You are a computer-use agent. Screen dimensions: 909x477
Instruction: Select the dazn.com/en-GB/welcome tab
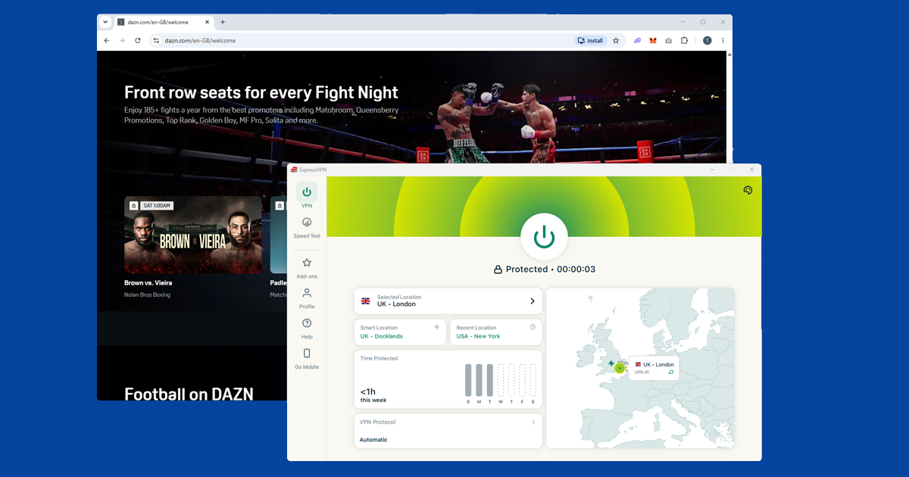pyautogui.click(x=163, y=22)
